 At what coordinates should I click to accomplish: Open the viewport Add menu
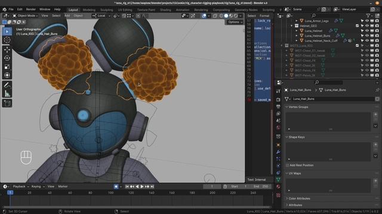67,16
